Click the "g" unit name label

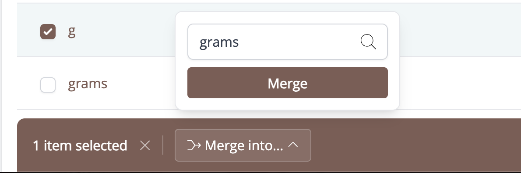[72, 32]
